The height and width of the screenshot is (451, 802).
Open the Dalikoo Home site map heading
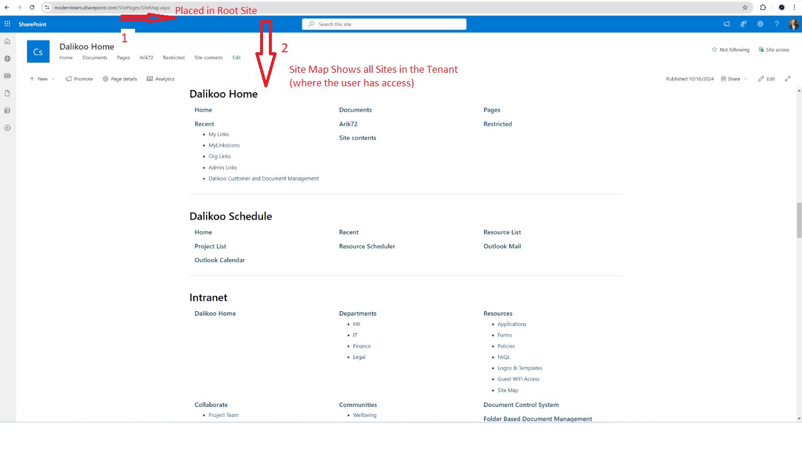pyautogui.click(x=224, y=94)
